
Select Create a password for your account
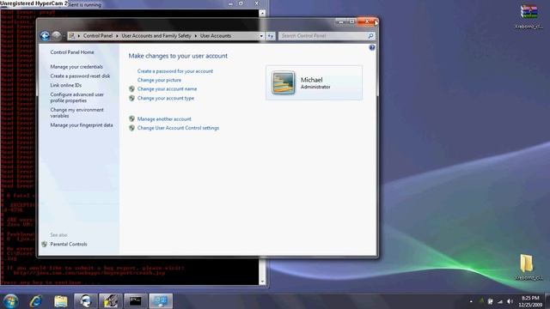coord(175,71)
